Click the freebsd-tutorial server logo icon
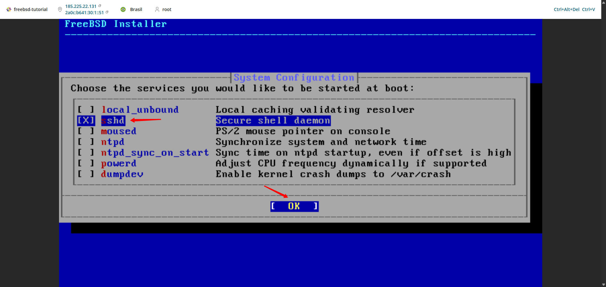Image resolution: width=606 pixels, height=287 pixels. pos(9,9)
